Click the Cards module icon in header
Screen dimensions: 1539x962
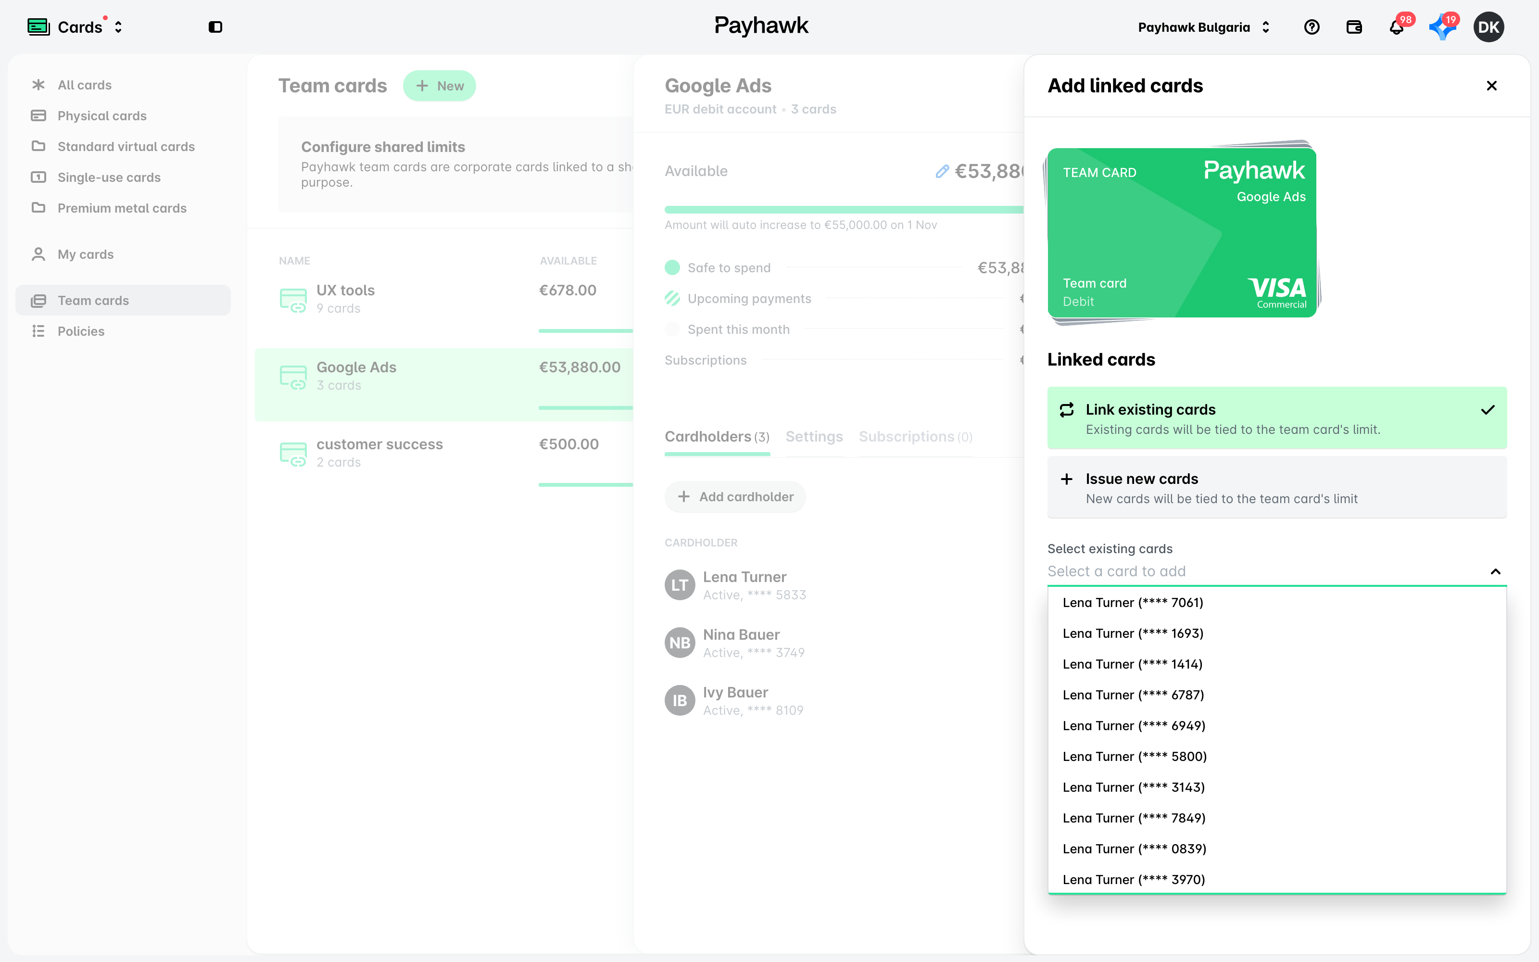(x=39, y=27)
